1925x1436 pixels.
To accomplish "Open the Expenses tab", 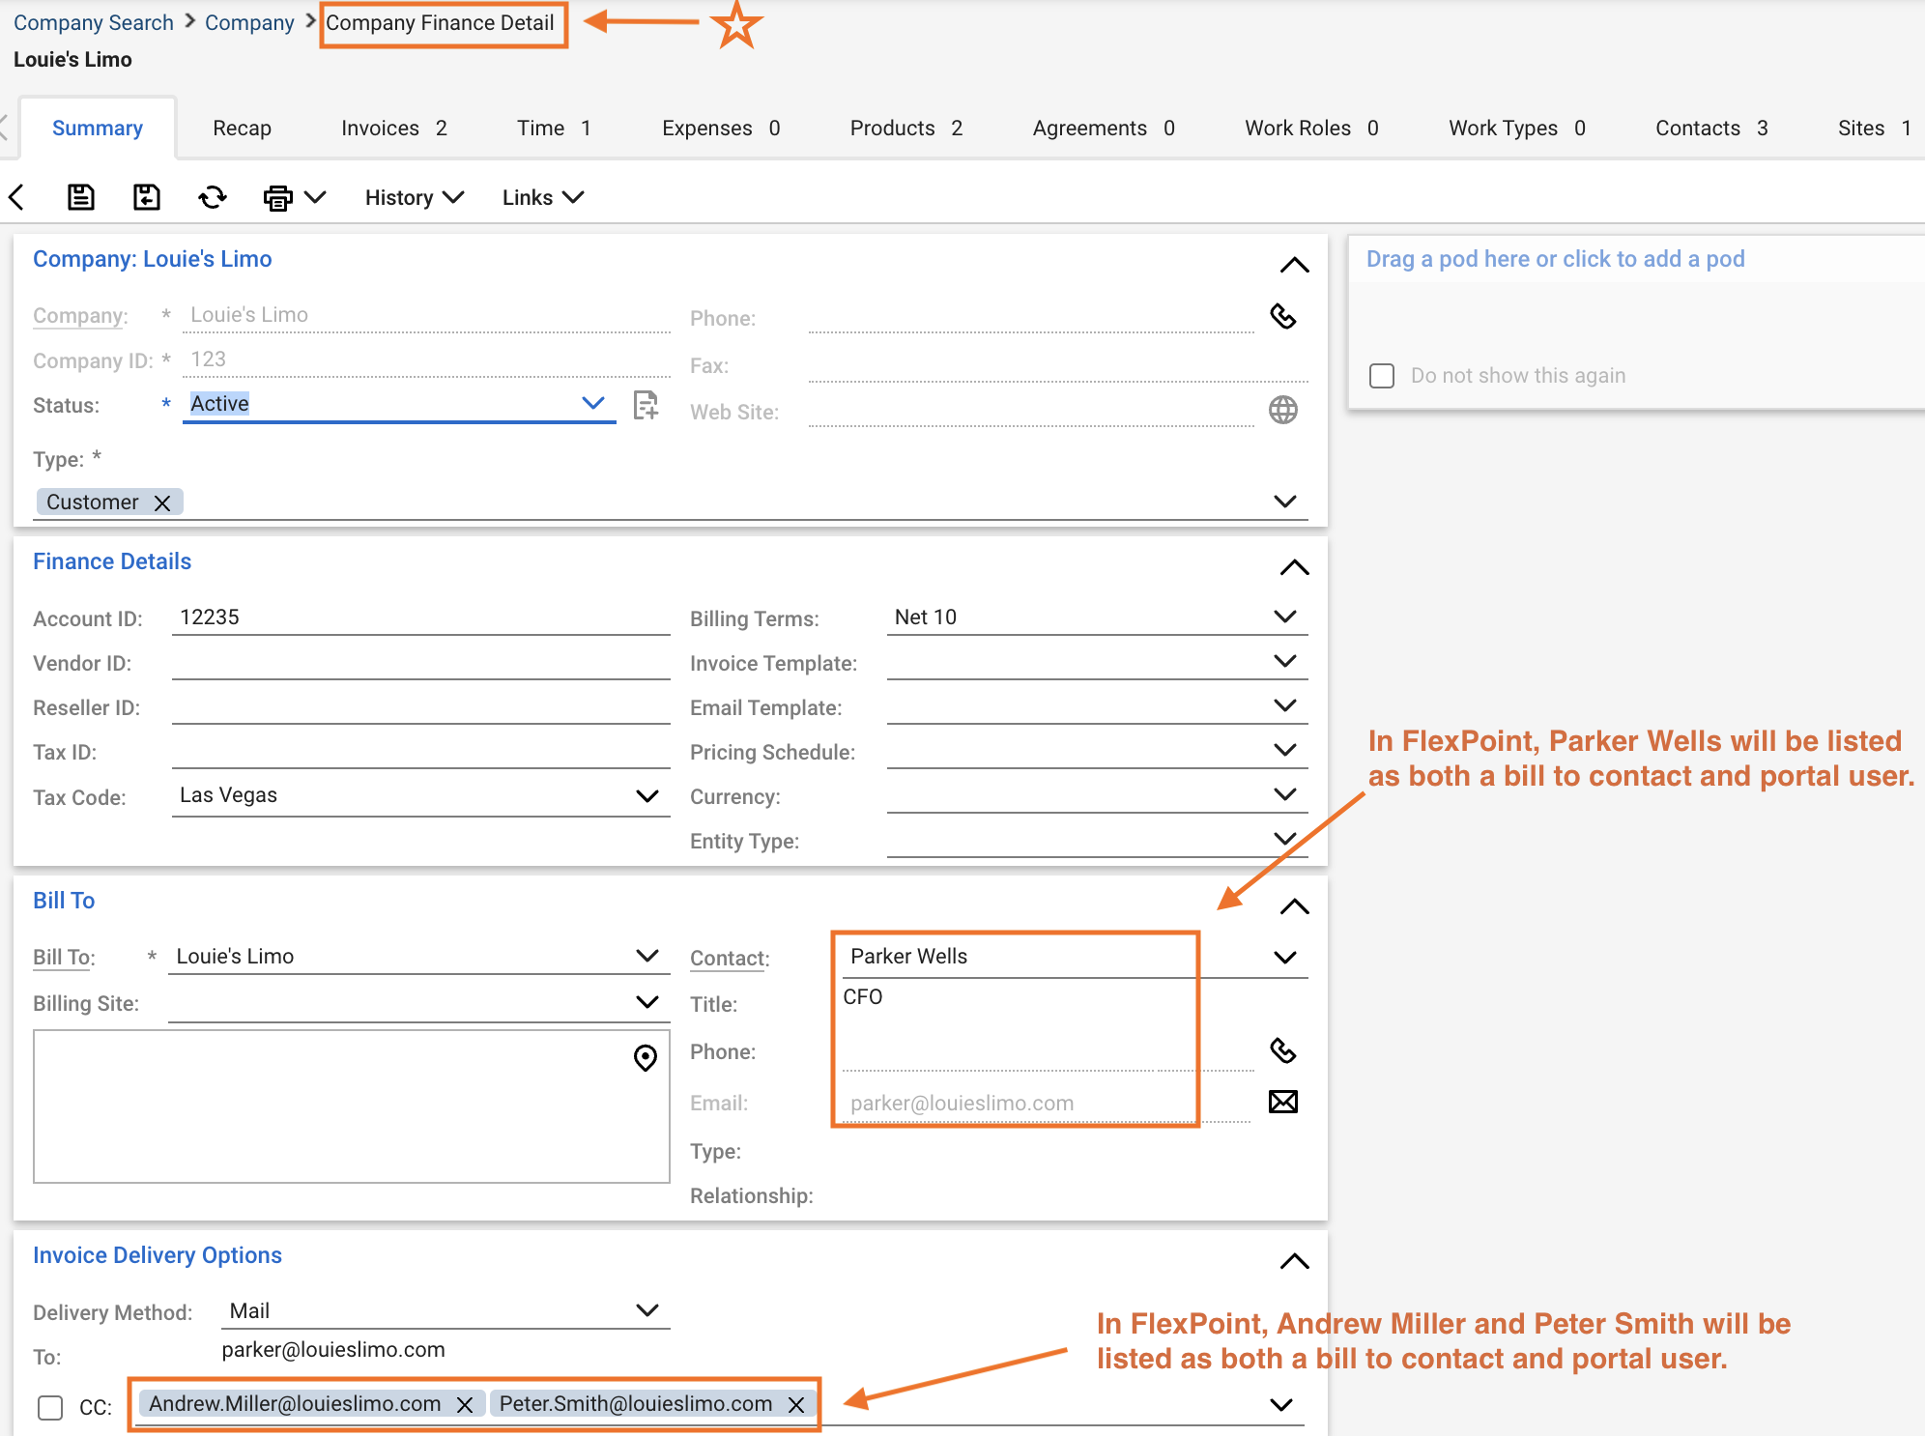I will (721, 128).
